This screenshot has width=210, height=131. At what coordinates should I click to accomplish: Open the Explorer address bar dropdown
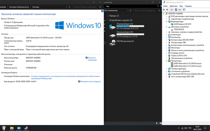click(x=128, y=11)
